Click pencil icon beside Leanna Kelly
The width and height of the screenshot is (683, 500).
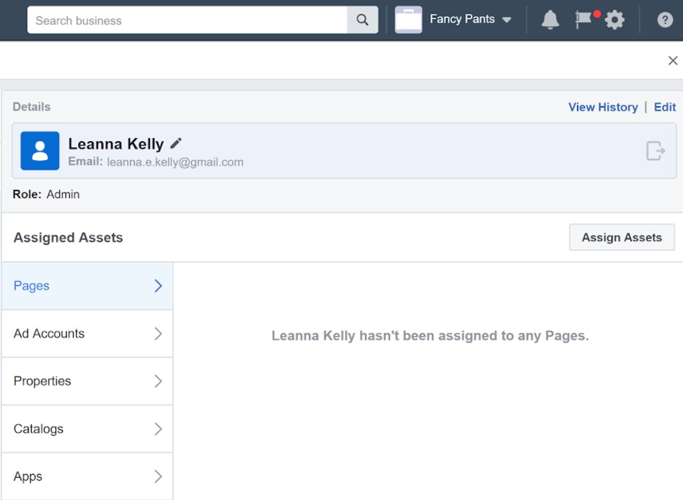tap(176, 144)
